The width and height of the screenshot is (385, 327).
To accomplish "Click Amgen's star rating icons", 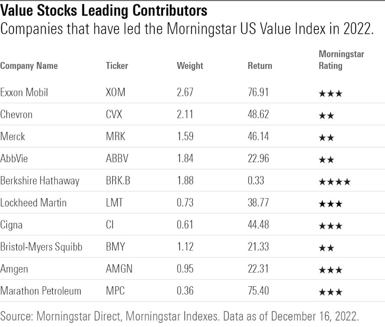I will 330,270.
